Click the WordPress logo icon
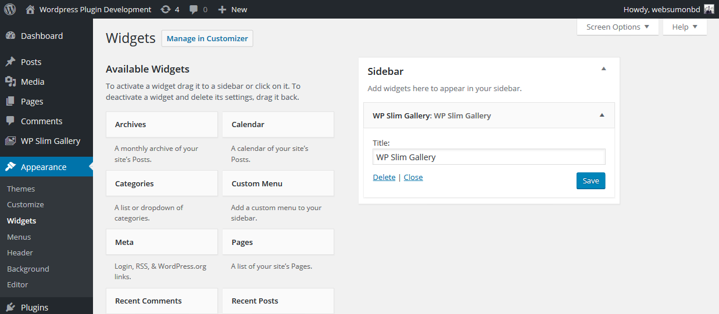719x314 pixels. point(10,9)
